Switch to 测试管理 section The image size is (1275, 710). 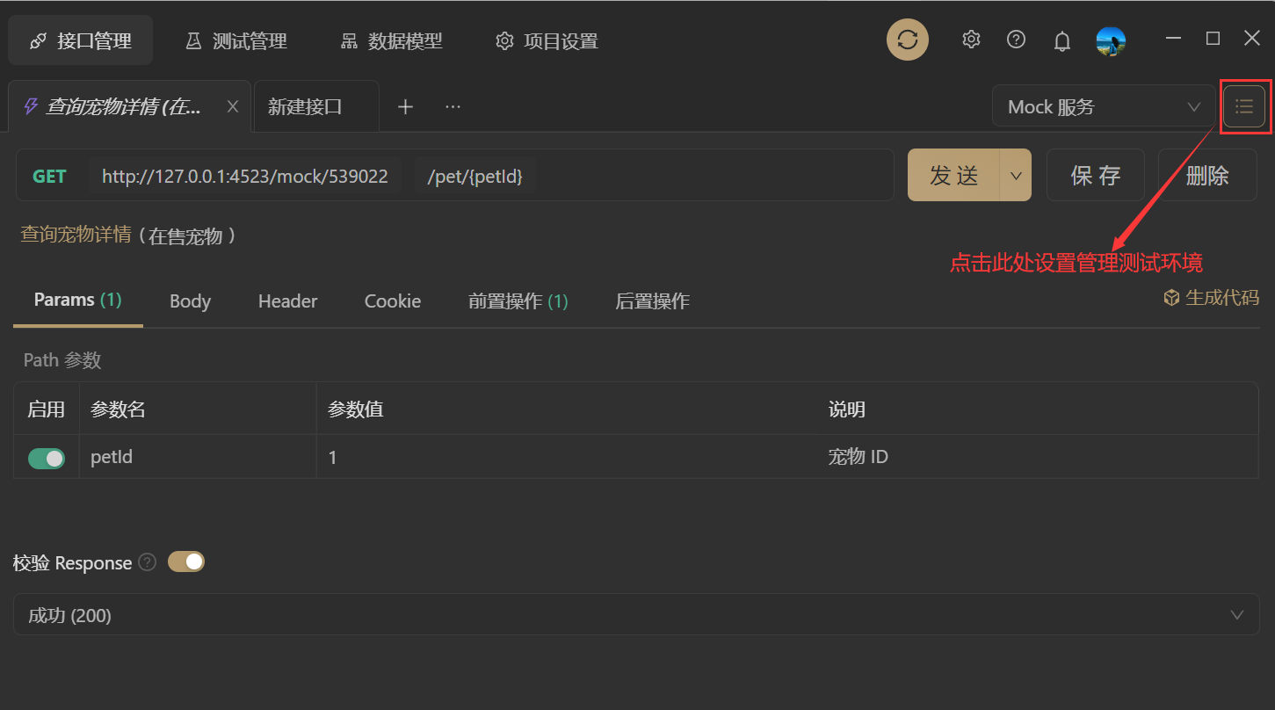(x=236, y=40)
